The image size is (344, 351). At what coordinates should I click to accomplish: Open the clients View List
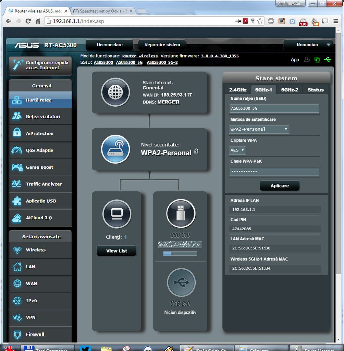click(x=116, y=251)
